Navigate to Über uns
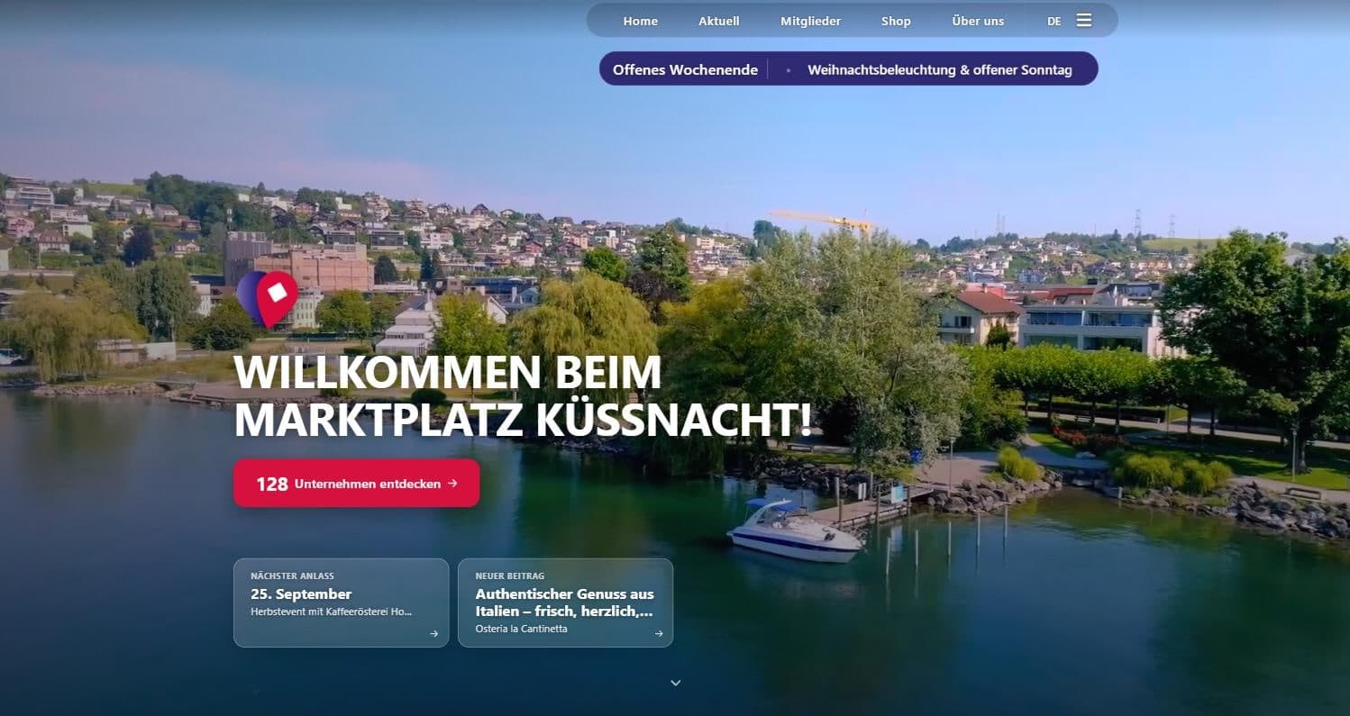Screen dimensions: 1350x716 [978, 21]
